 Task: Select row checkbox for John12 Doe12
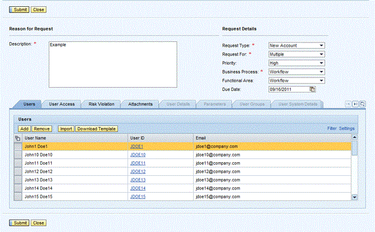pyautogui.click(x=18, y=172)
